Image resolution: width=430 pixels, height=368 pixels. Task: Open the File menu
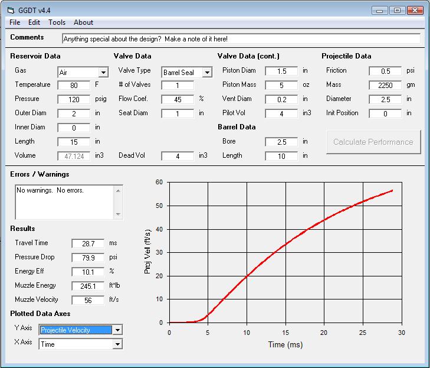15,22
